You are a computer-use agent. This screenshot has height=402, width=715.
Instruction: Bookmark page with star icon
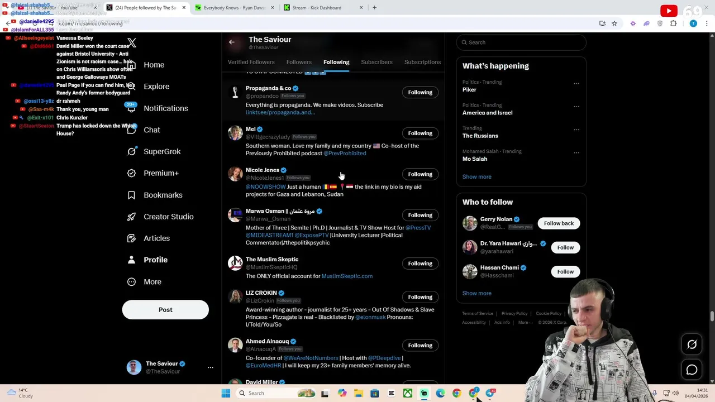[x=614, y=23]
